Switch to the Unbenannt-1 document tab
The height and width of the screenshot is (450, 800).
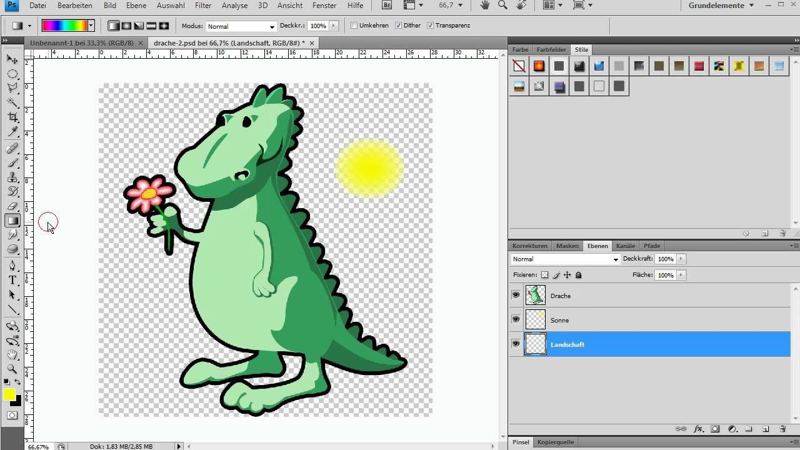82,42
